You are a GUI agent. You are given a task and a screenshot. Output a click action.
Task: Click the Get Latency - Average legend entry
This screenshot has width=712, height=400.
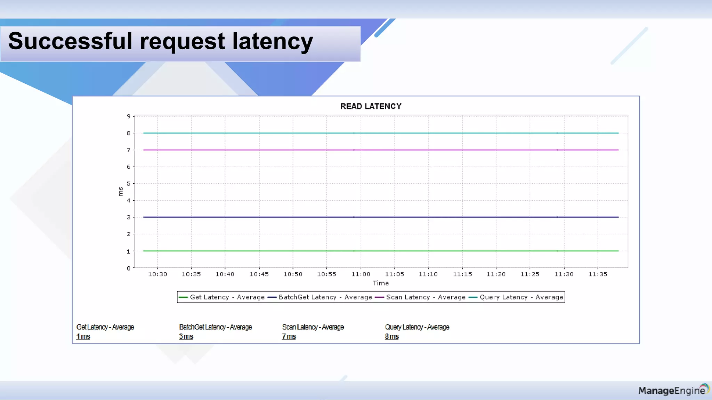(222, 297)
